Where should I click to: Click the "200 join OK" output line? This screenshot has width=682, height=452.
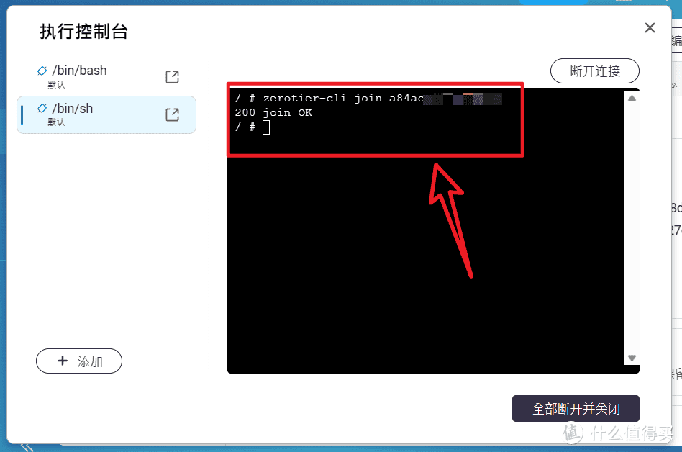[x=273, y=113]
